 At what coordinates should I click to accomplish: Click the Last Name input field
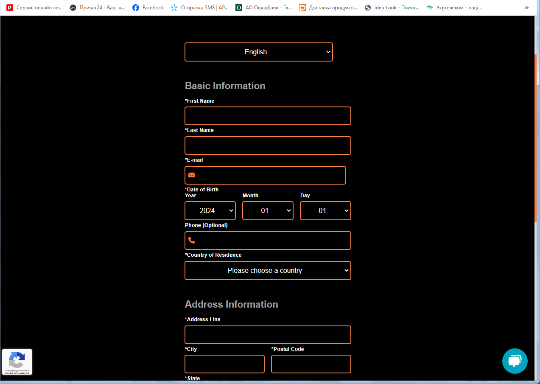click(x=268, y=146)
